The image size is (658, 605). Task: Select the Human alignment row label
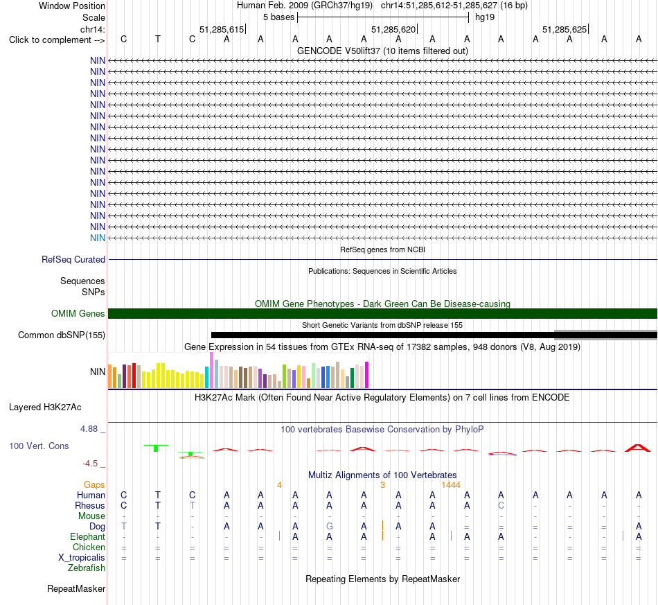(x=91, y=495)
